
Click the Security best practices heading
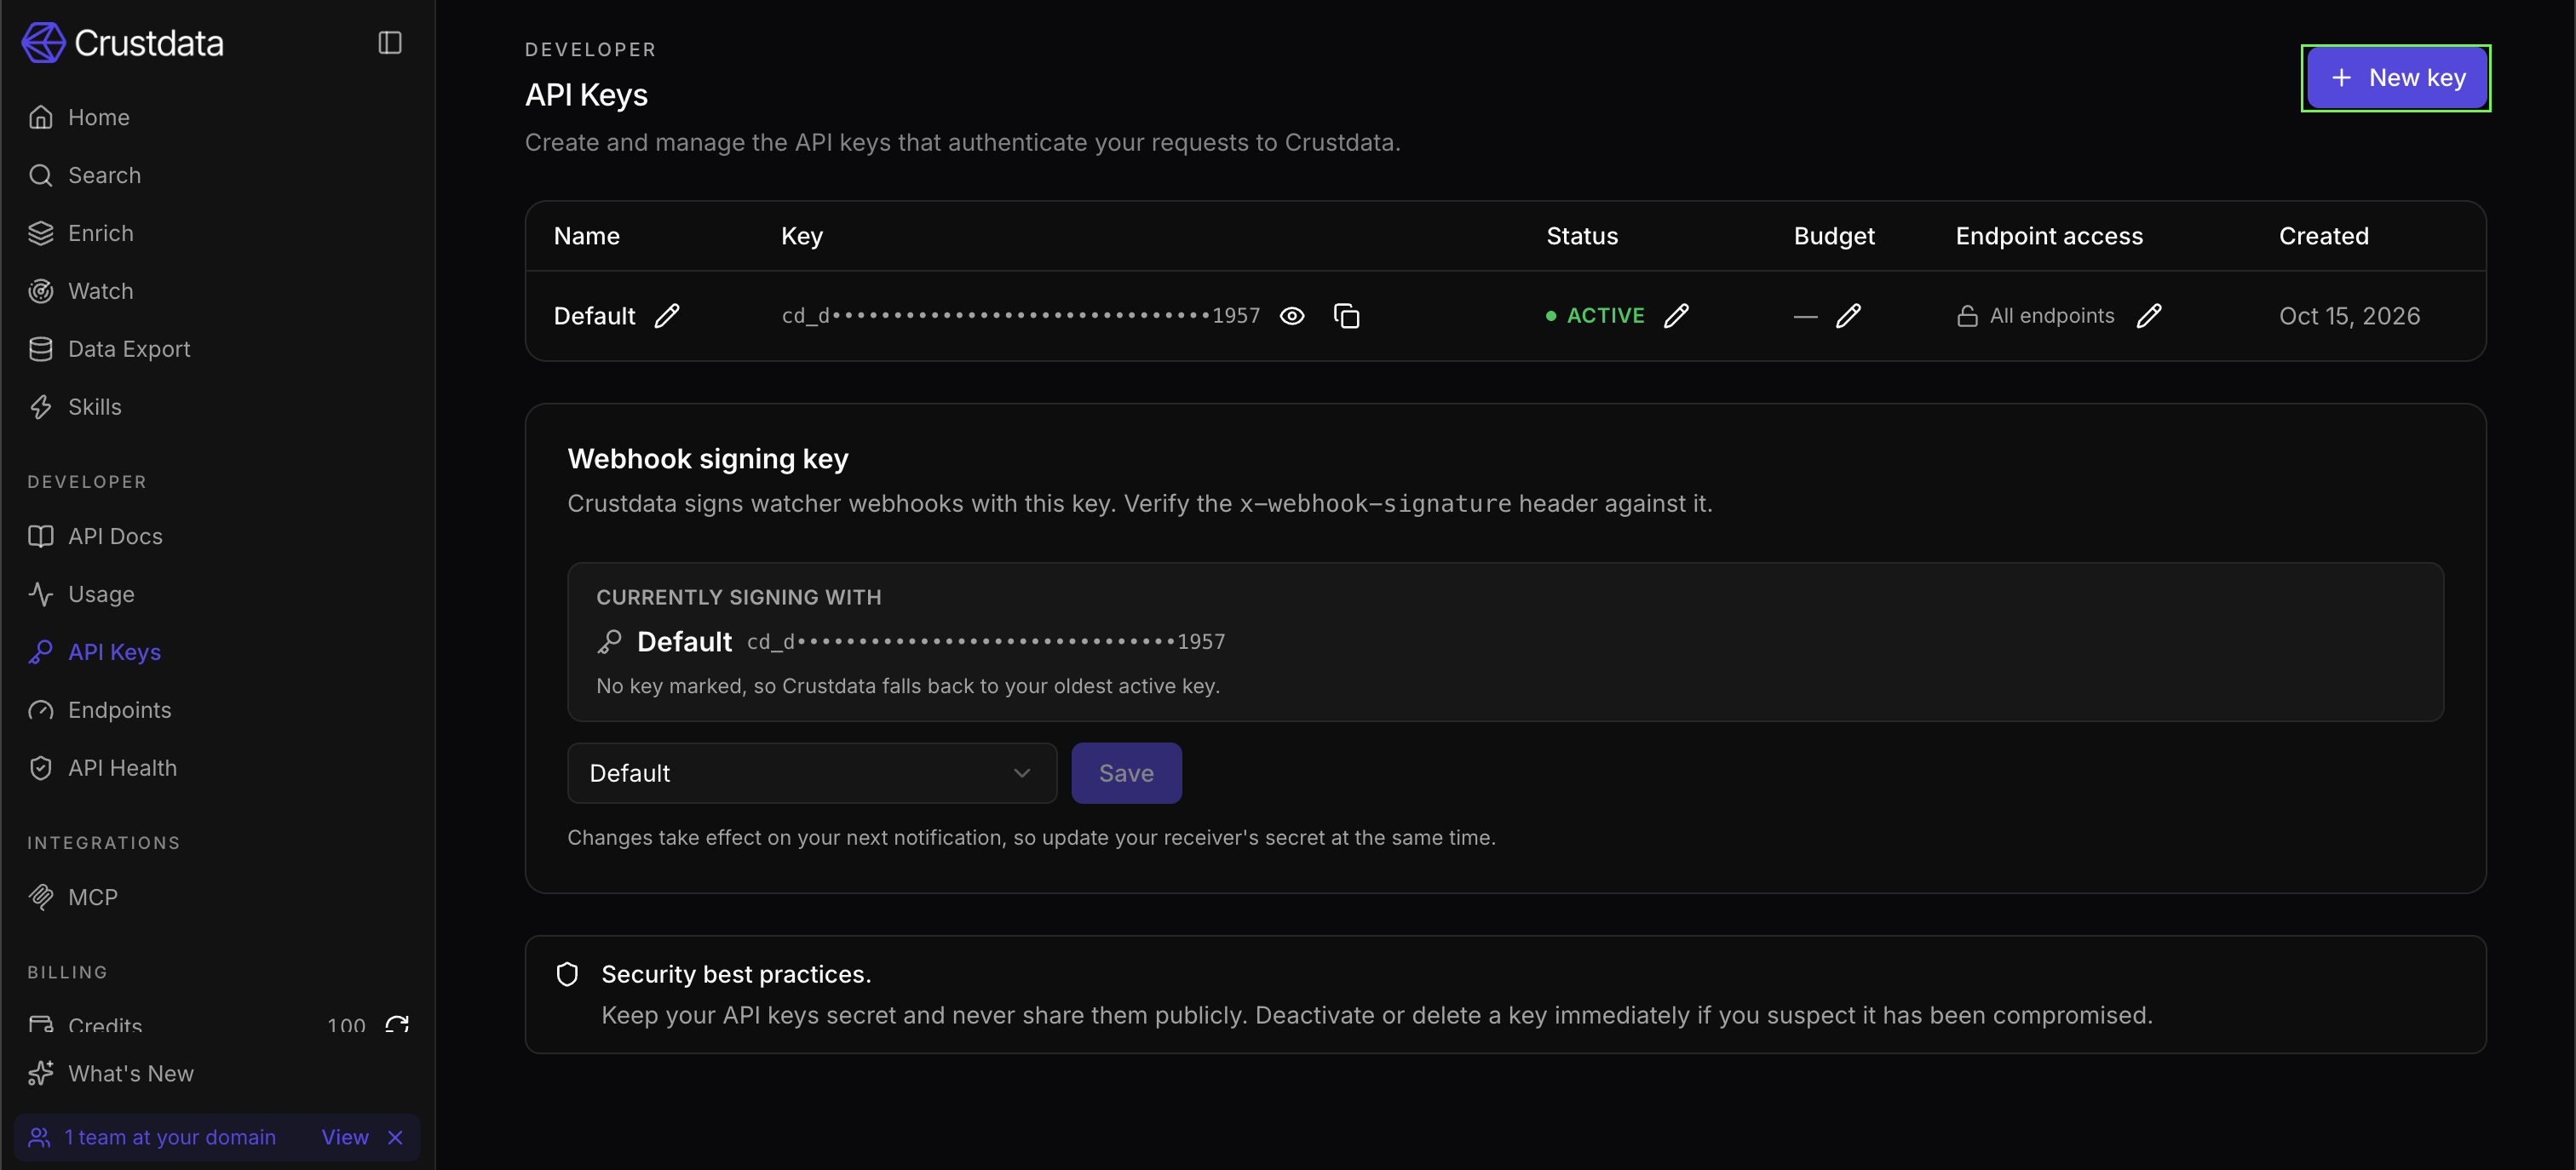pyautogui.click(x=736, y=974)
